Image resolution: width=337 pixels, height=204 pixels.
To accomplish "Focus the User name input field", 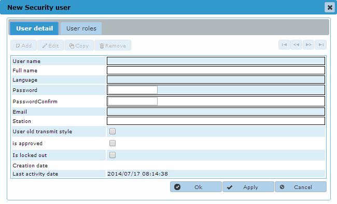I will click(216, 61).
